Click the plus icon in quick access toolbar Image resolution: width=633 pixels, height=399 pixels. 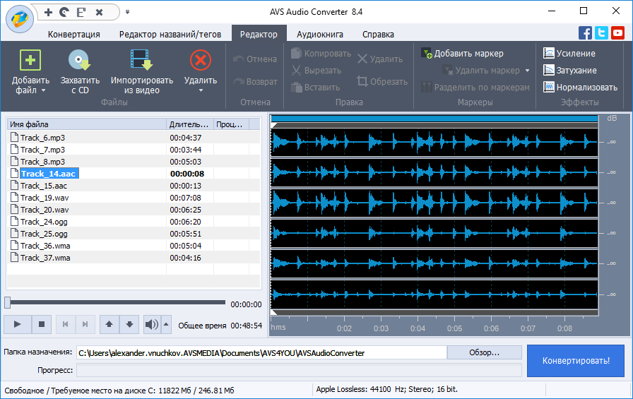coord(49,12)
